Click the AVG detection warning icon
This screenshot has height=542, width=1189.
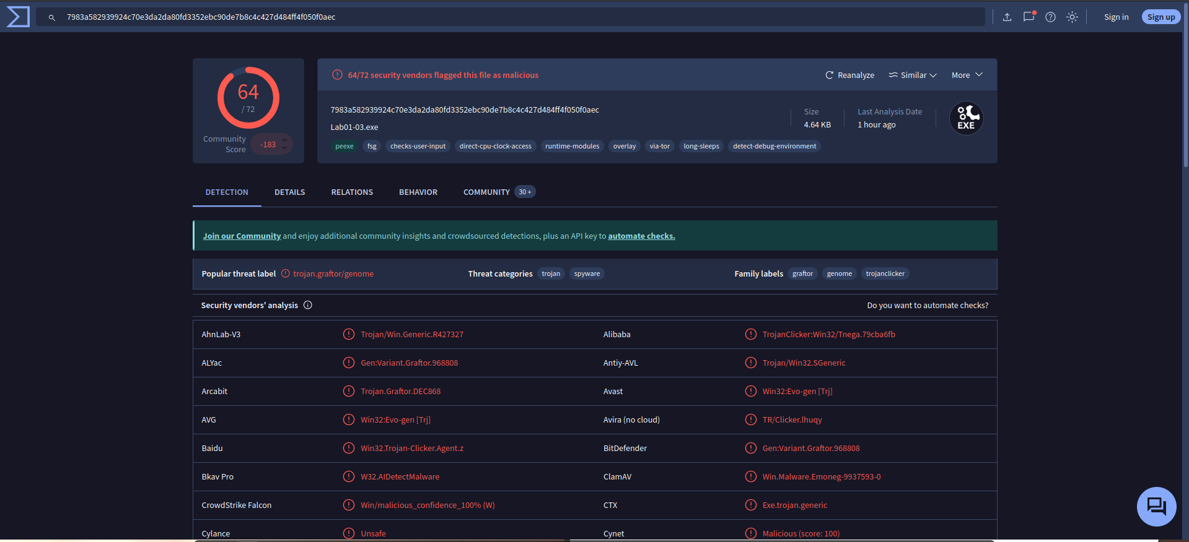349,419
